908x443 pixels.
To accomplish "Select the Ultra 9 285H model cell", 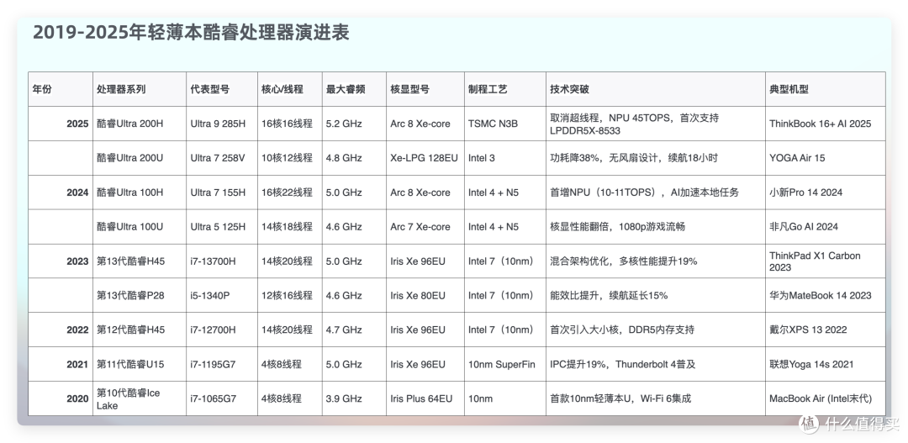I will 222,124.
